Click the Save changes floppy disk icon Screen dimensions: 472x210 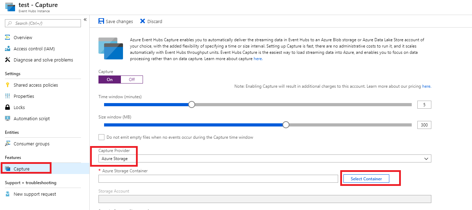pos(101,21)
